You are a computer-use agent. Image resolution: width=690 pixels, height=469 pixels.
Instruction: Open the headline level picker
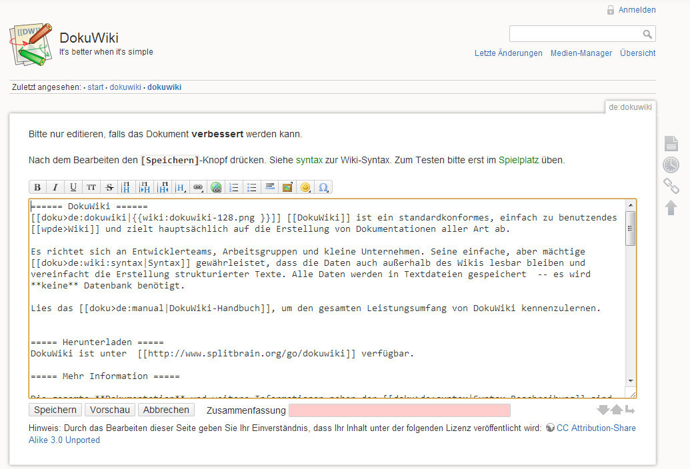coord(181,187)
